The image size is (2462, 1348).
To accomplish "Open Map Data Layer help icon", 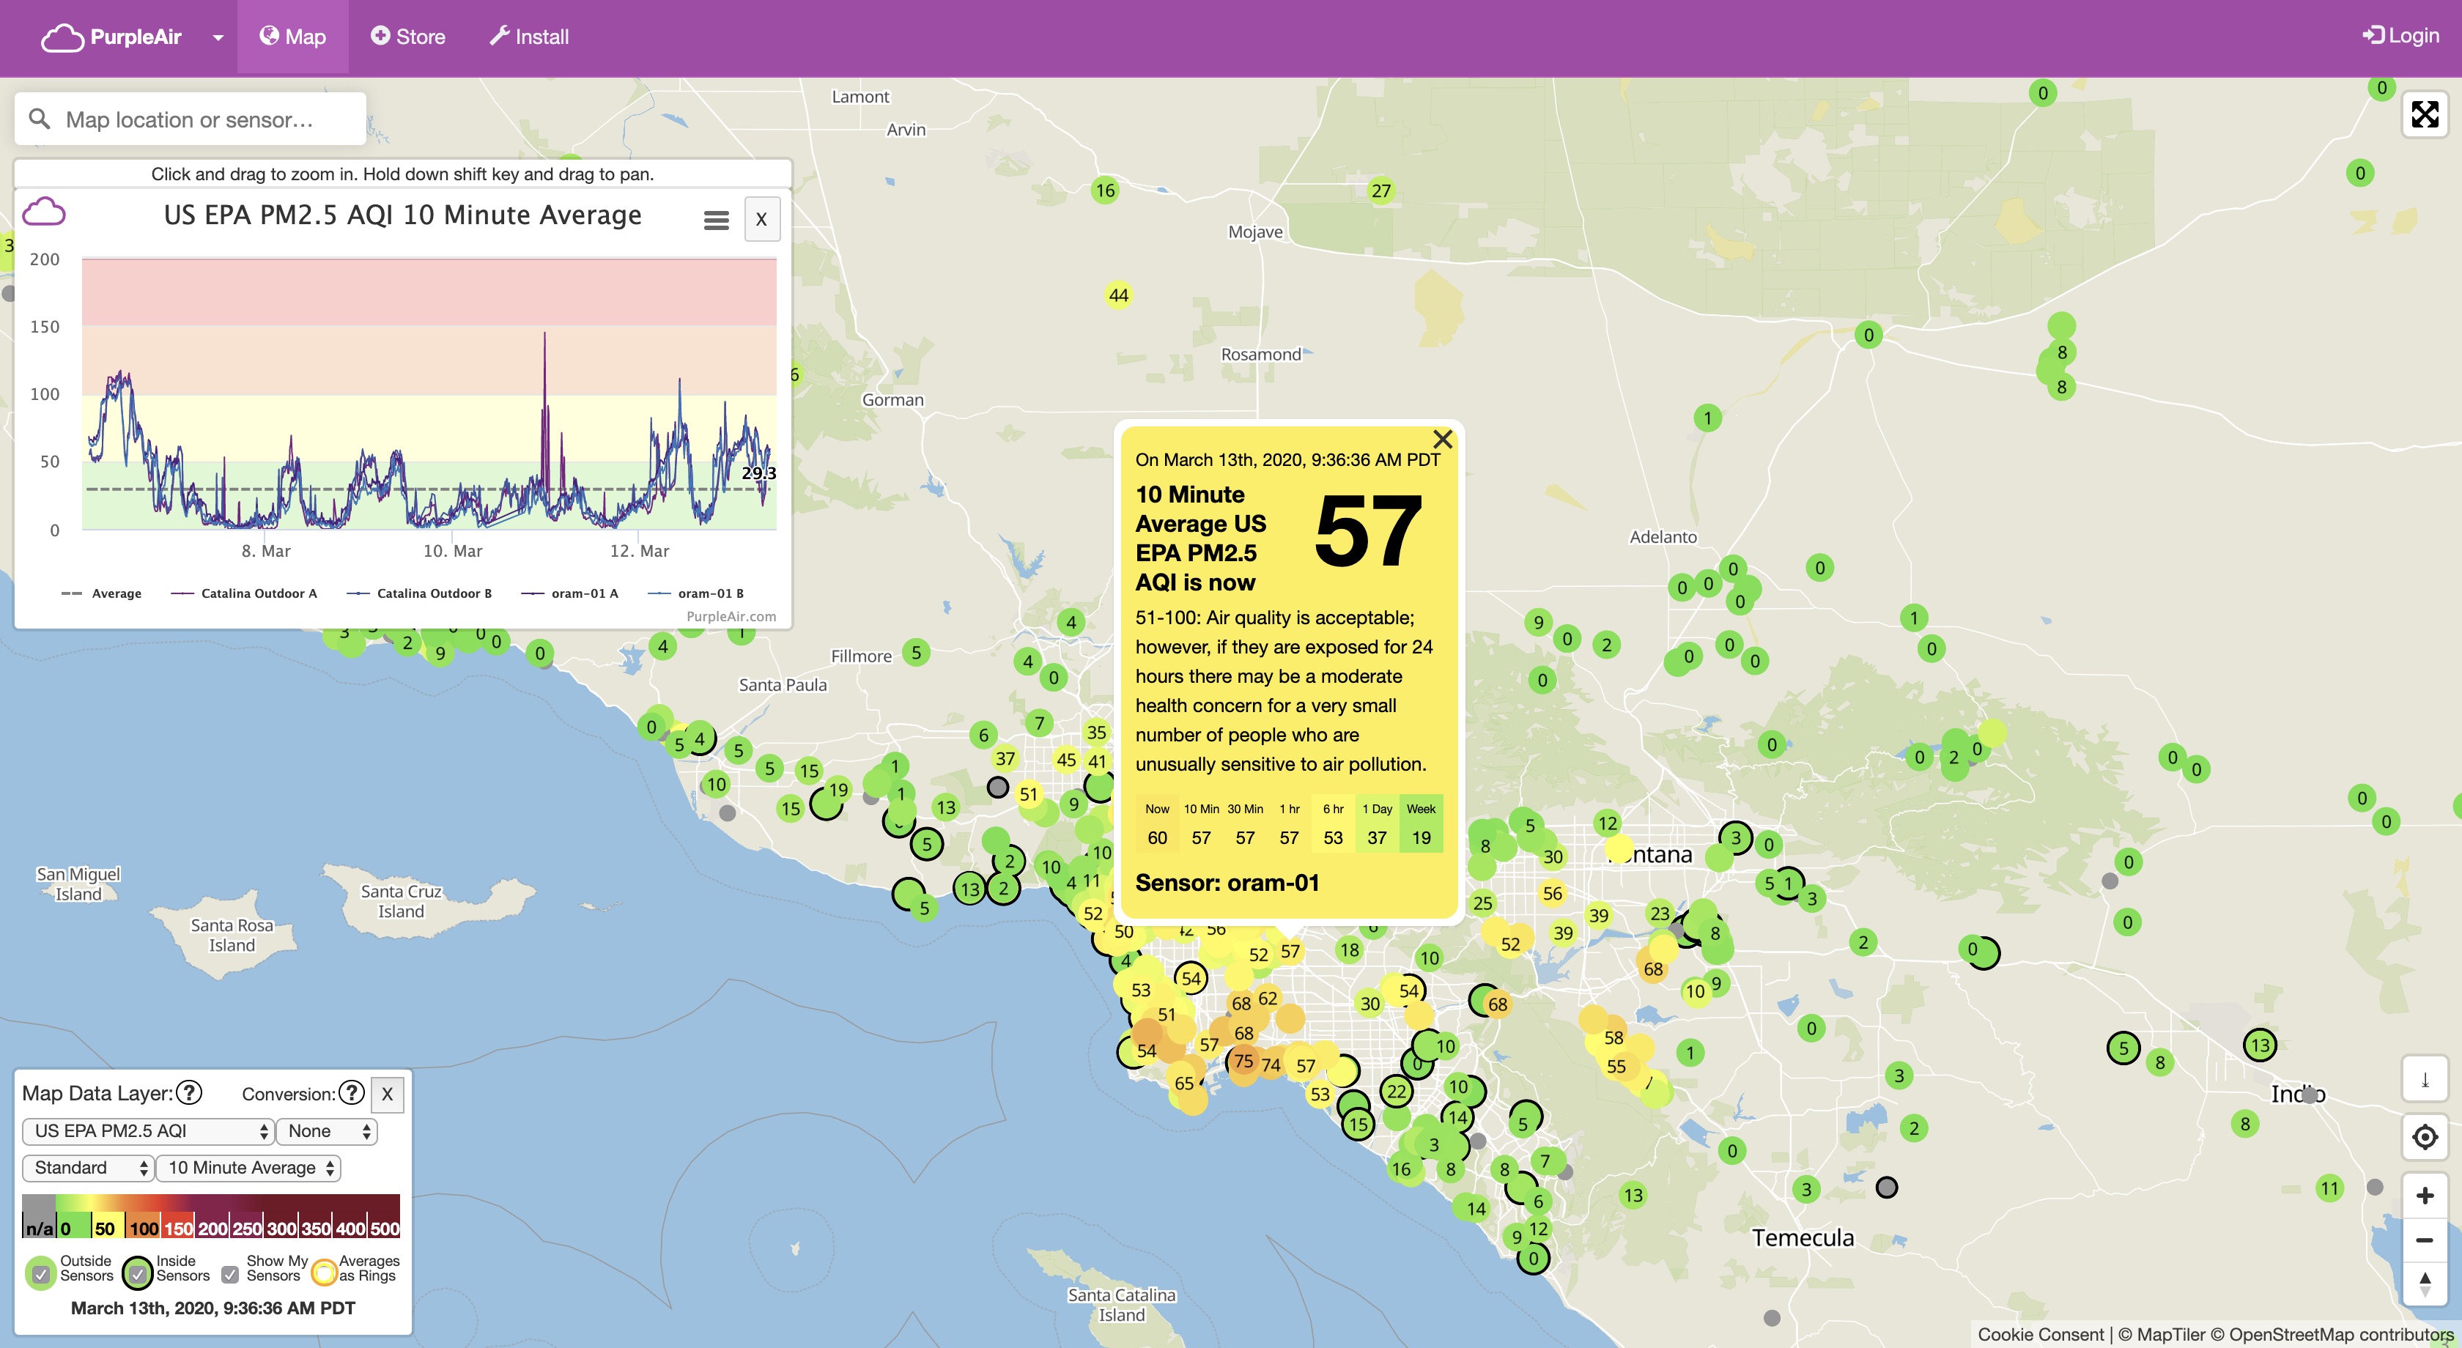I will click(x=191, y=1092).
